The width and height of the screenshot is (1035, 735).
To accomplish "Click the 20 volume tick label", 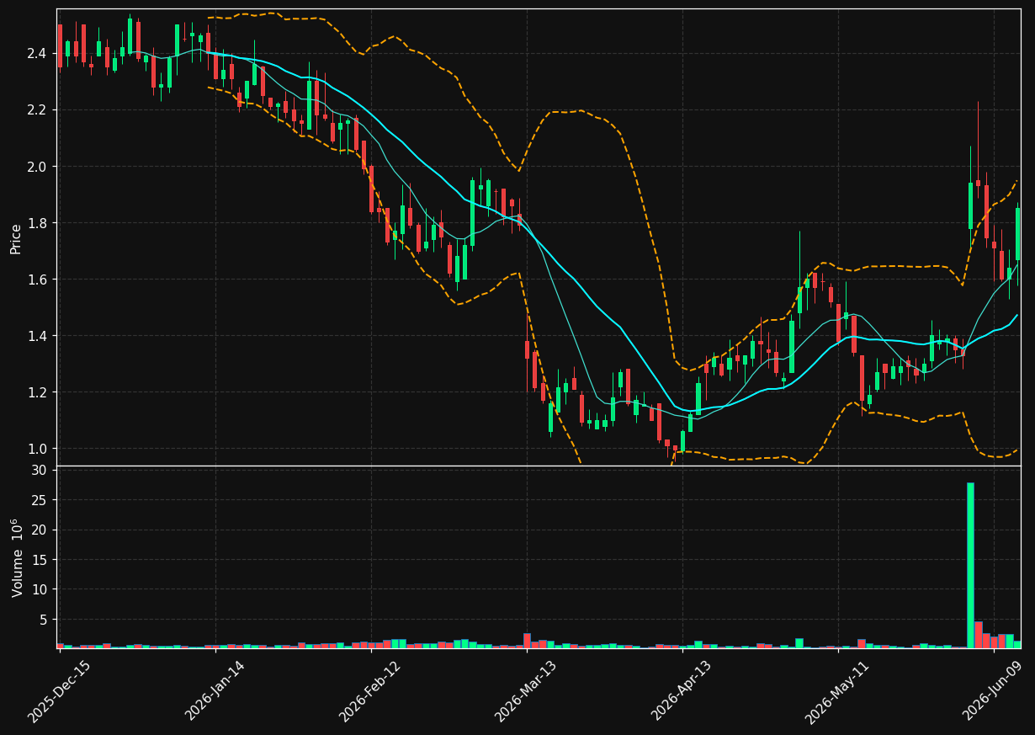I will 39,530.
